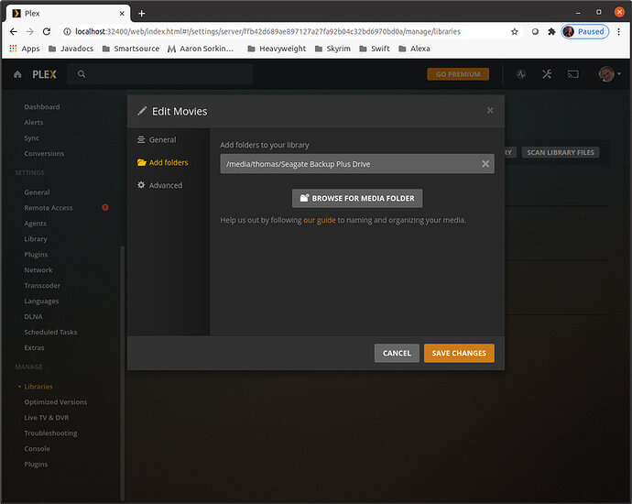Open Optimized Versions
Image resolution: width=632 pixels, height=504 pixels.
click(55, 402)
